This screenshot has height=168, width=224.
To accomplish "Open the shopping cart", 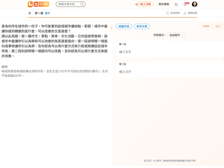I will point(176,4).
